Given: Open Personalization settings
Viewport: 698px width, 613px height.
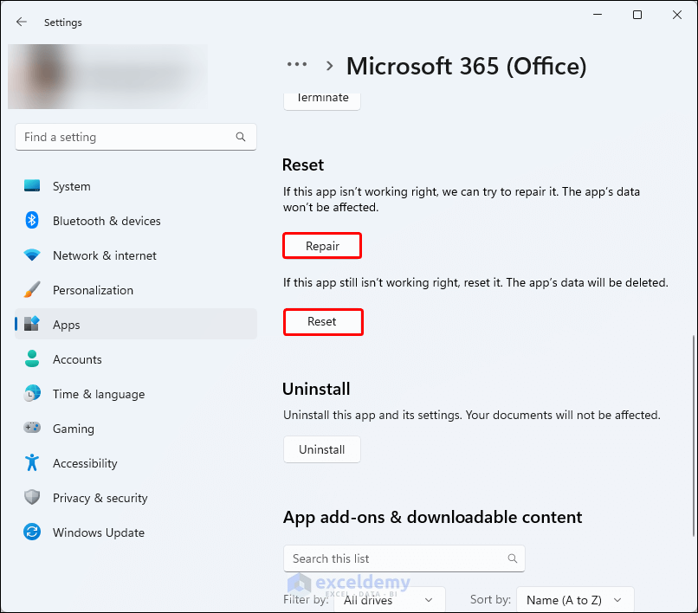Looking at the screenshot, I should (x=136, y=290).
